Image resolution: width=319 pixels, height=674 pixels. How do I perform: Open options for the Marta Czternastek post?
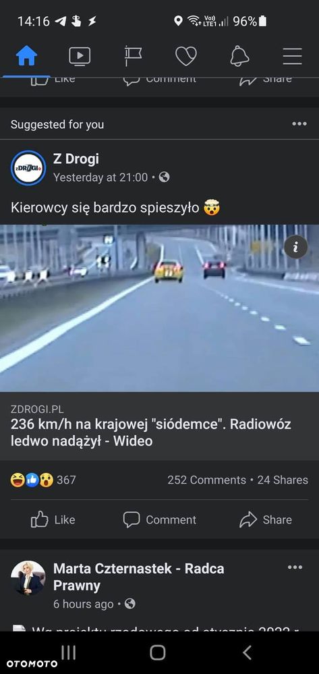pos(295,567)
